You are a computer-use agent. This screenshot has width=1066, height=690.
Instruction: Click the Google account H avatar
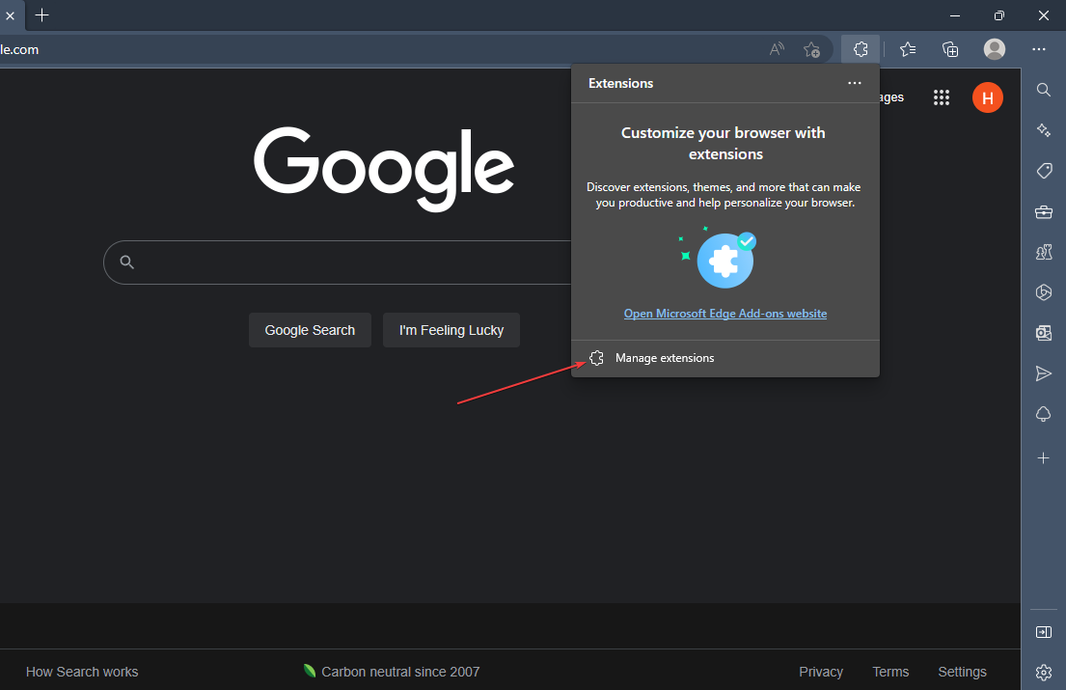pos(987,97)
